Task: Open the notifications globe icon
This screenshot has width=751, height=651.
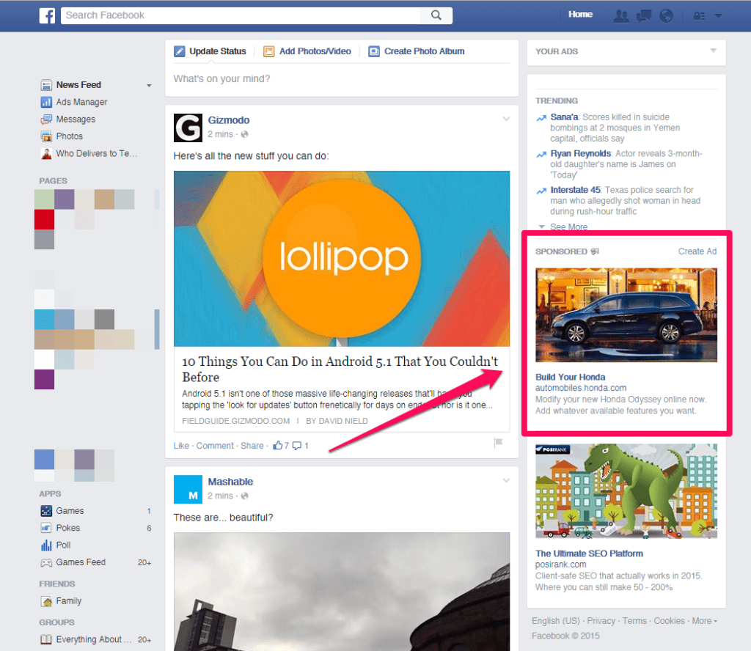Action: (x=666, y=15)
